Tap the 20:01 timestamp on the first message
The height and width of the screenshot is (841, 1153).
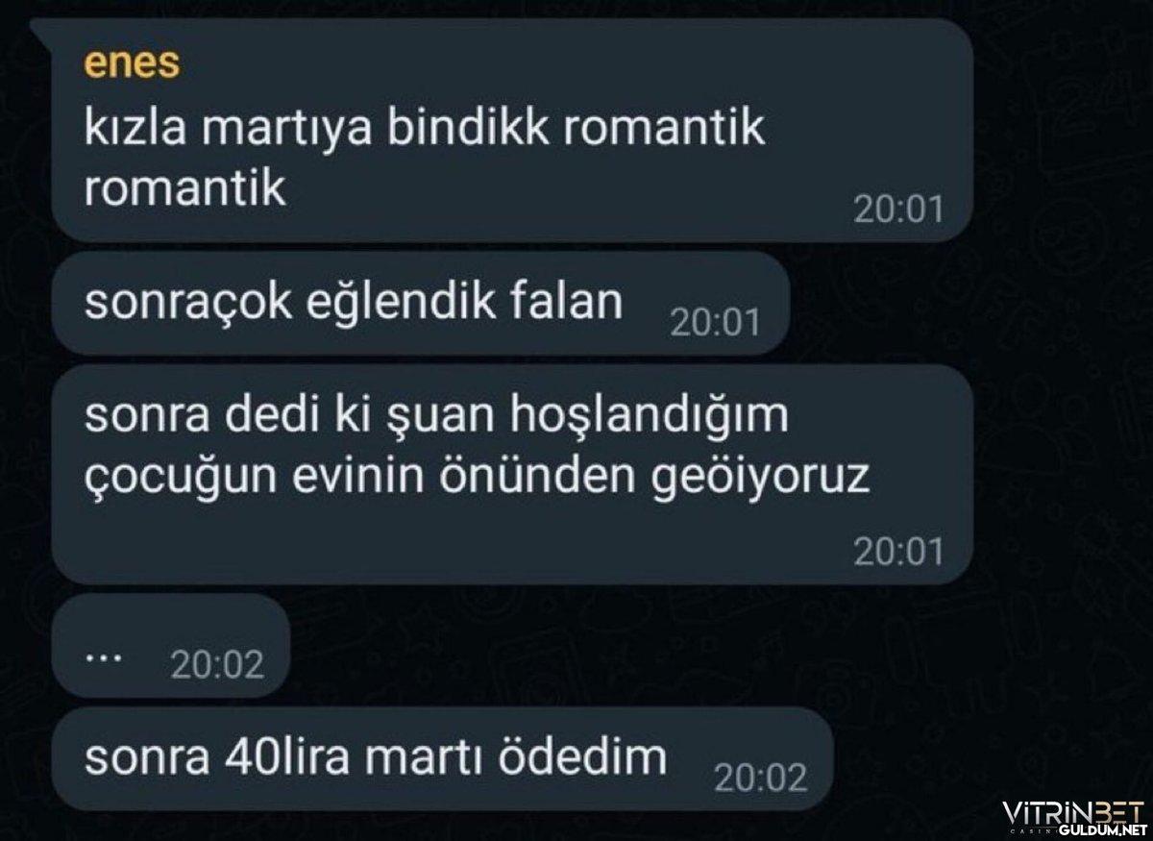click(x=898, y=210)
